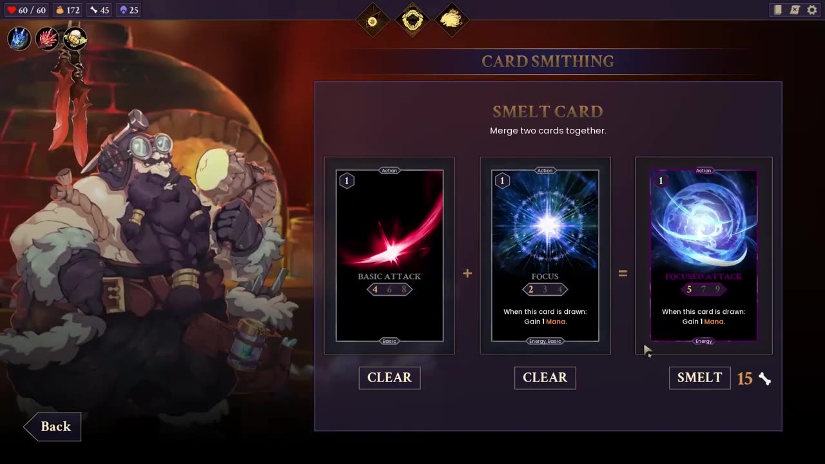This screenshot has height=464, width=825.
Task: Open the deck book icon
Action: click(x=778, y=10)
